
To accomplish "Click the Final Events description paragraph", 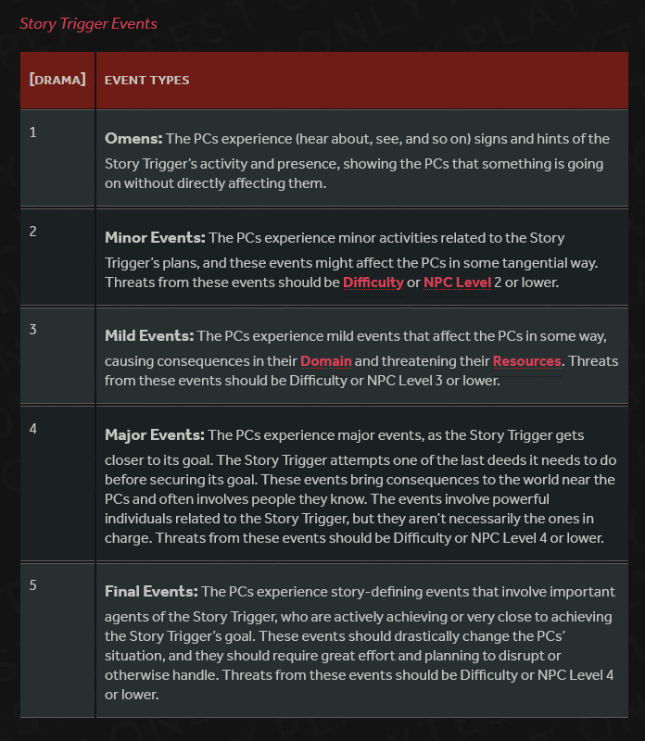I will click(360, 643).
